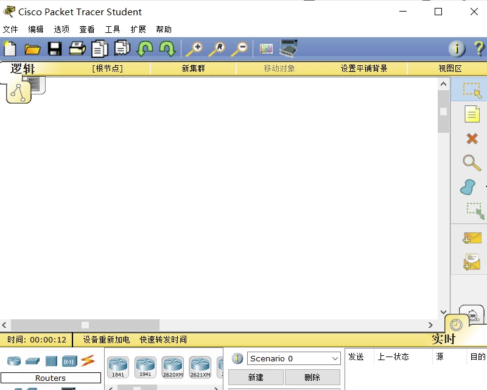Toggle scenario info button beside Scenario 0

click(x=237, y=358)
